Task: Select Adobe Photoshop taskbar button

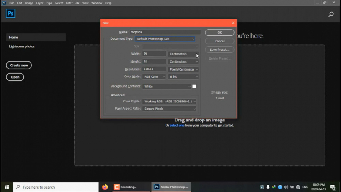Action: [171, 187]
